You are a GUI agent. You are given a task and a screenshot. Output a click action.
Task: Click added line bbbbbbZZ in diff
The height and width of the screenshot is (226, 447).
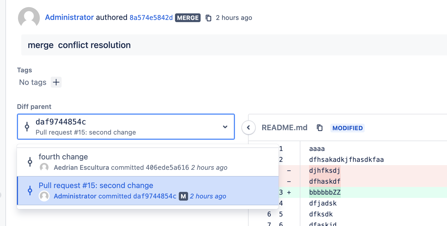click(325, 192)
